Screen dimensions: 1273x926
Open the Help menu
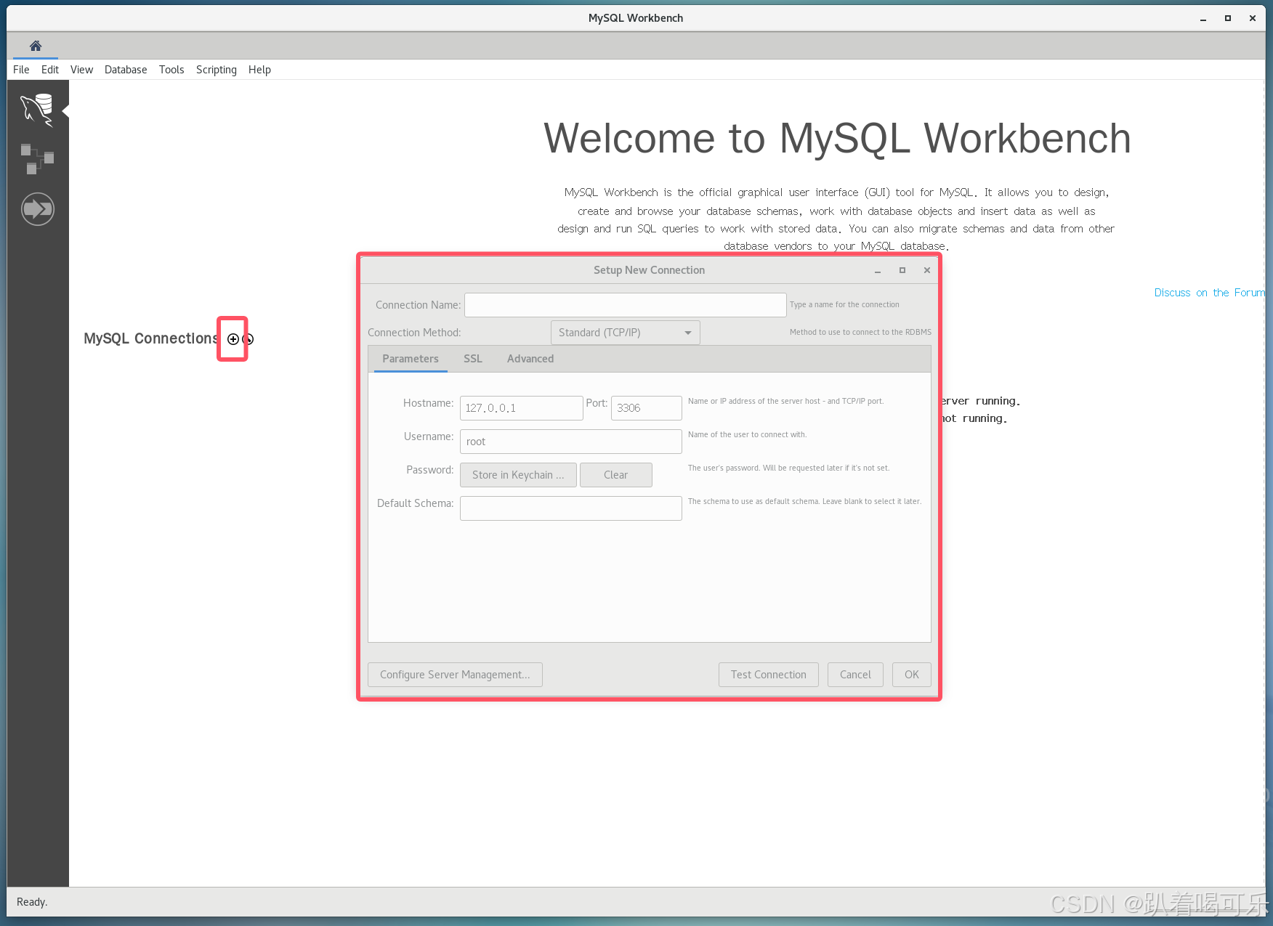click(x=259, y=70)
